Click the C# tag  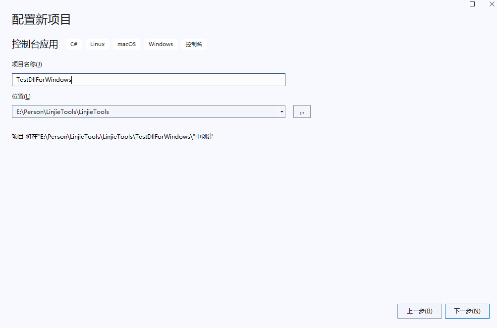(74, 44)
